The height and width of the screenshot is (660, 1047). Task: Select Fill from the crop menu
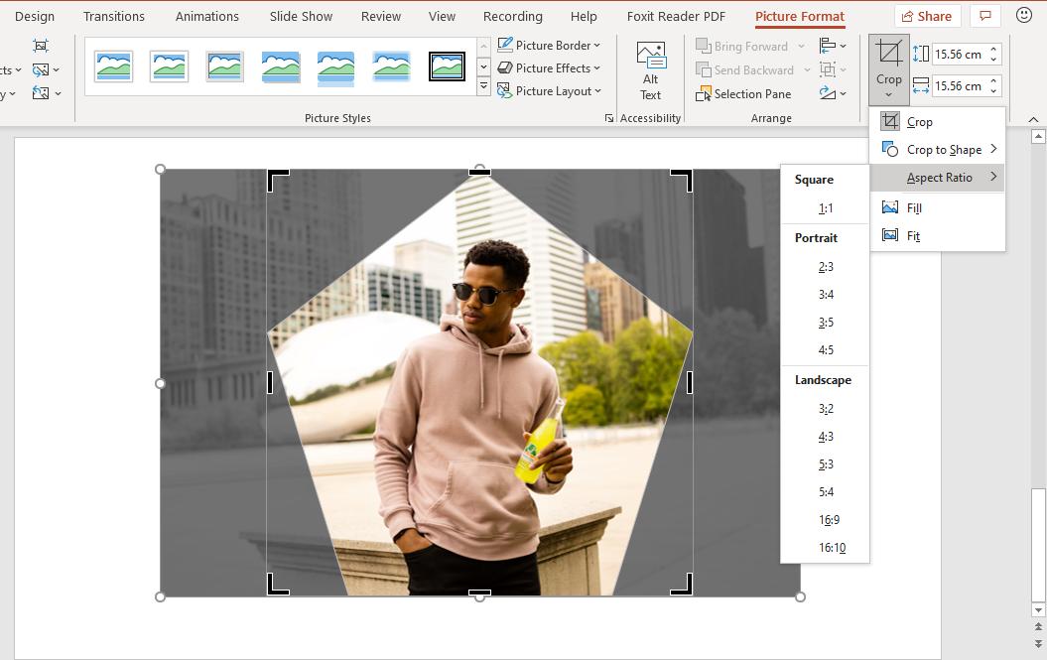(914, 208)
